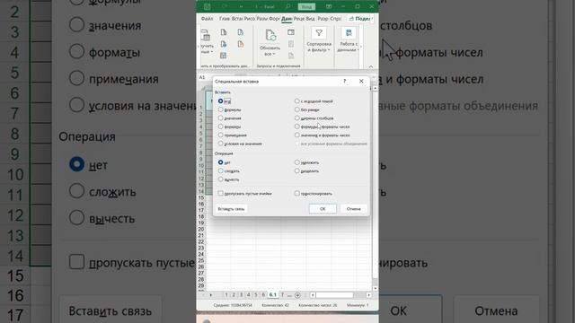Click the Undo icon in the Excel title bar
Image resolution: width=575 pixels, height=323 pixels.
click(224, 6)
